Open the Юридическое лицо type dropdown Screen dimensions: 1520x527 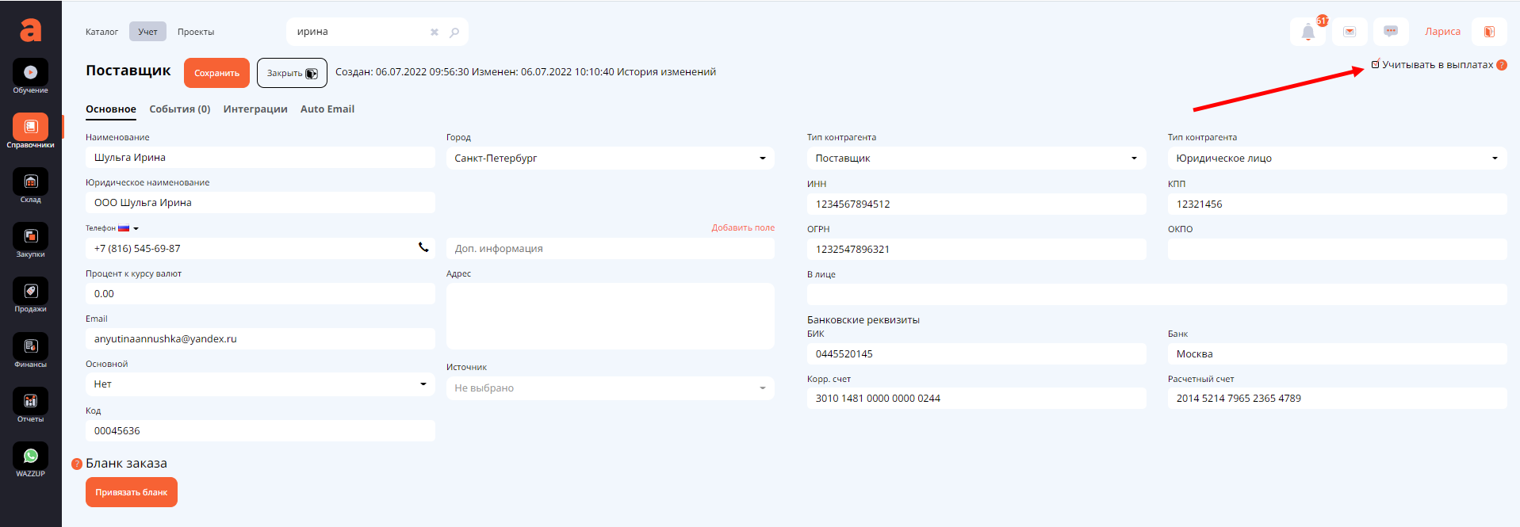(x=1336, y=158)
